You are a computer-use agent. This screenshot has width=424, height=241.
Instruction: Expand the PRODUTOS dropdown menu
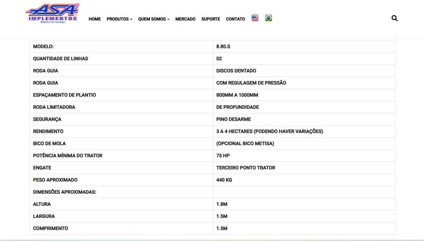click(119, 19)
